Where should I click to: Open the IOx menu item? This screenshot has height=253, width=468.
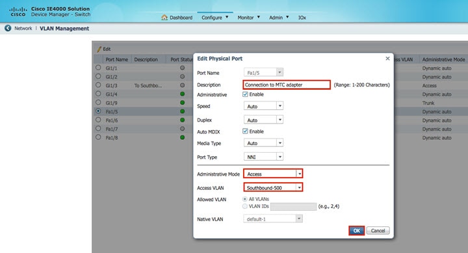pos(302,18)
